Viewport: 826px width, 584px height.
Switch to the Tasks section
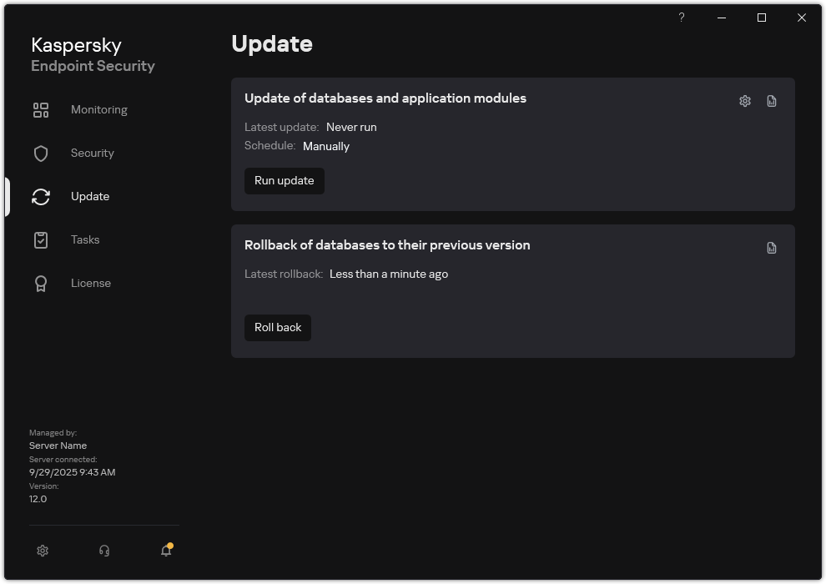point(84,239)
